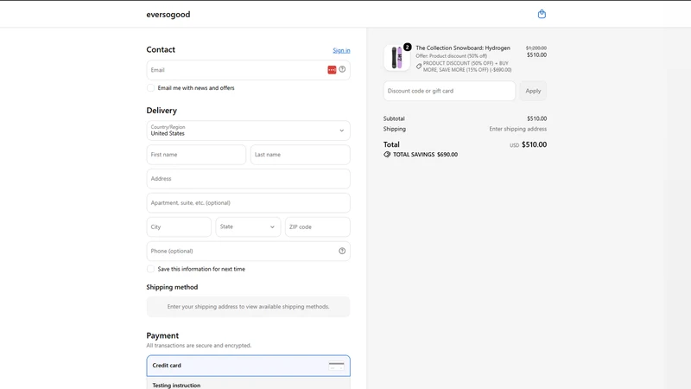691x389 pixels.
Task: Click the Sign in link
Action: [341, 50]
